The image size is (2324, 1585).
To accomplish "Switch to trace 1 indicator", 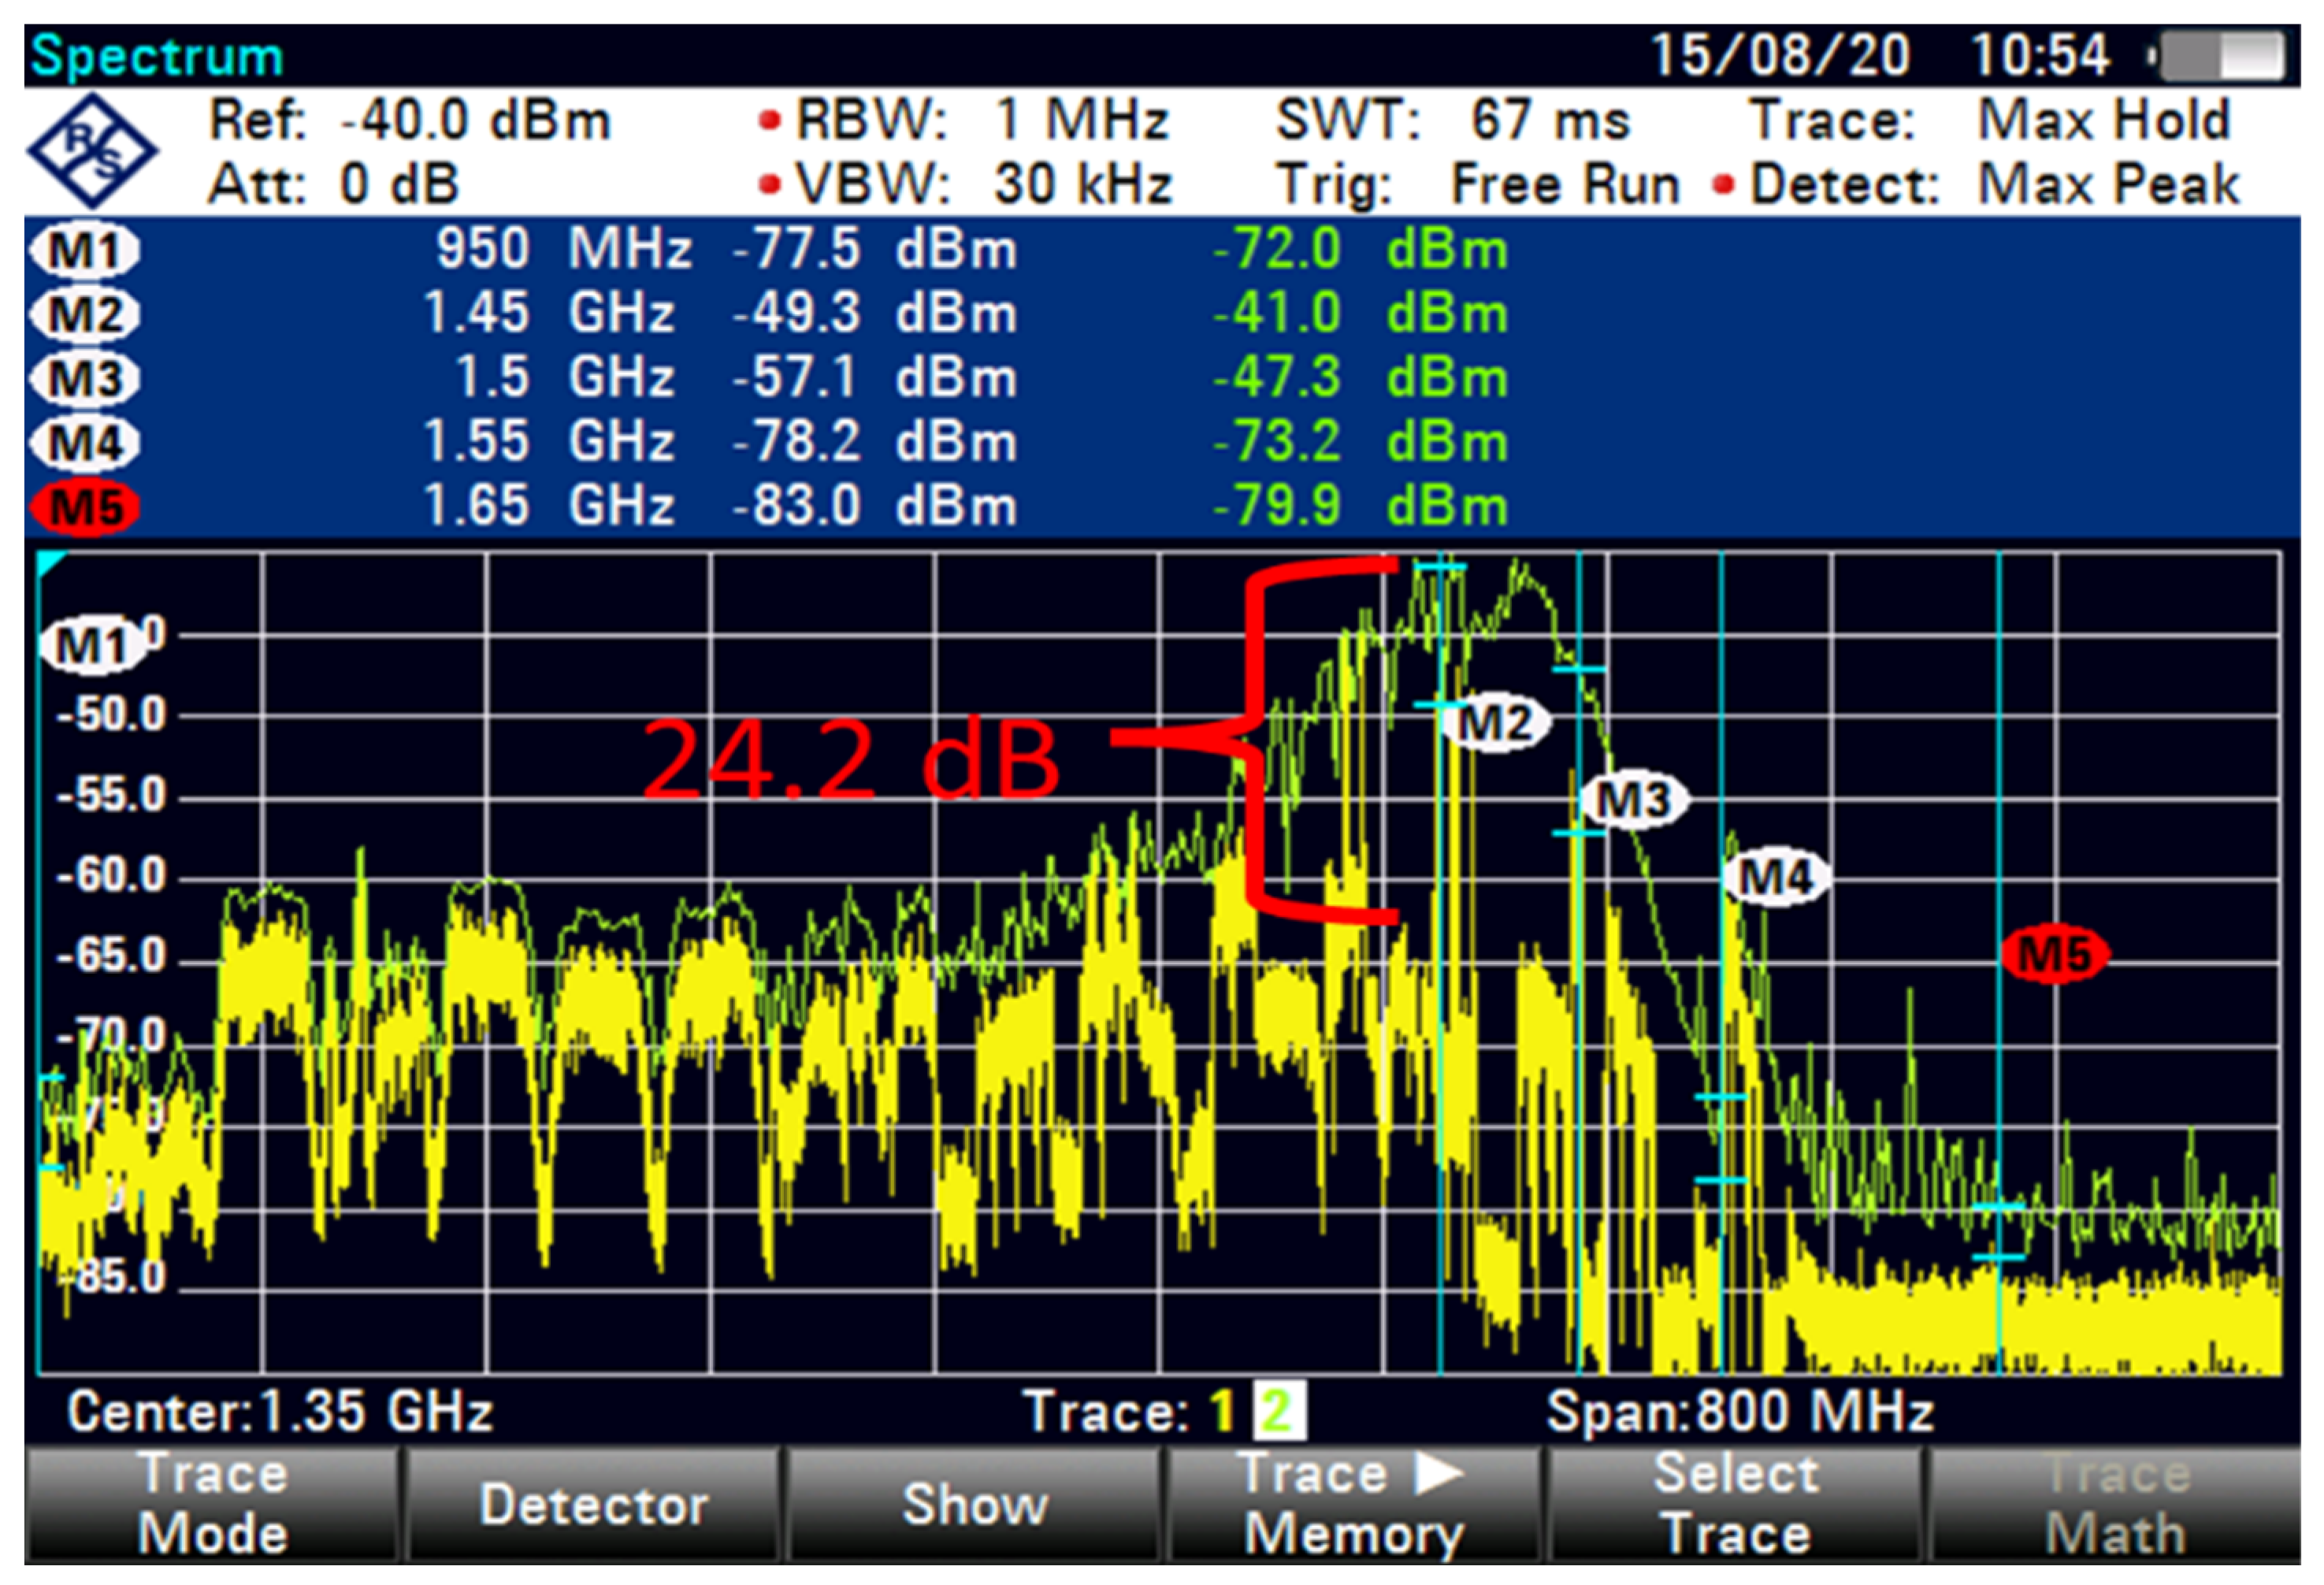I will tap(1221, 1412).
